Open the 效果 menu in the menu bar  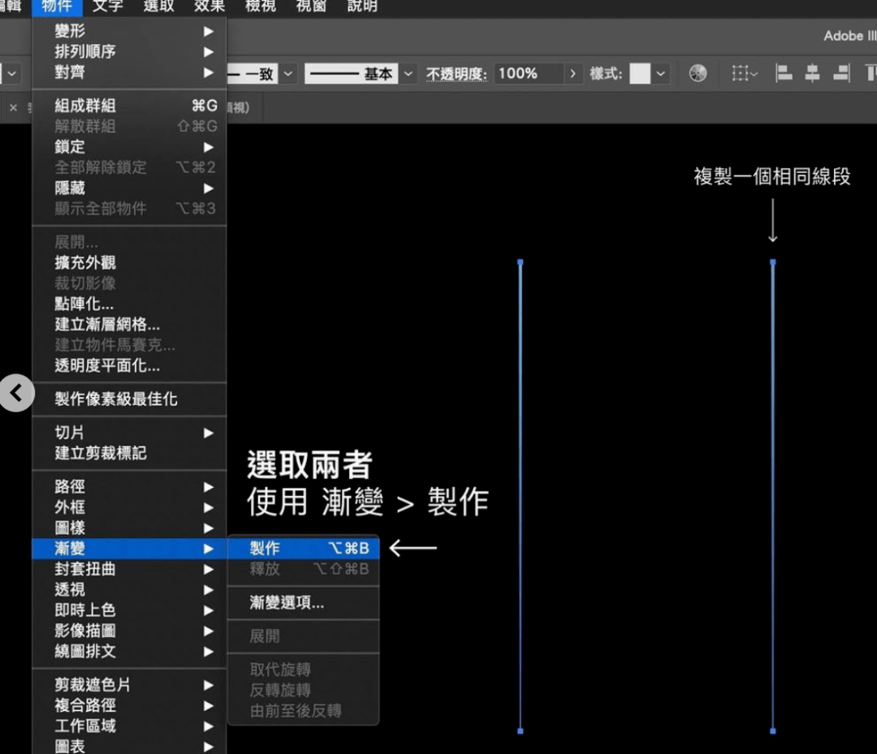(x=209, y=6)
